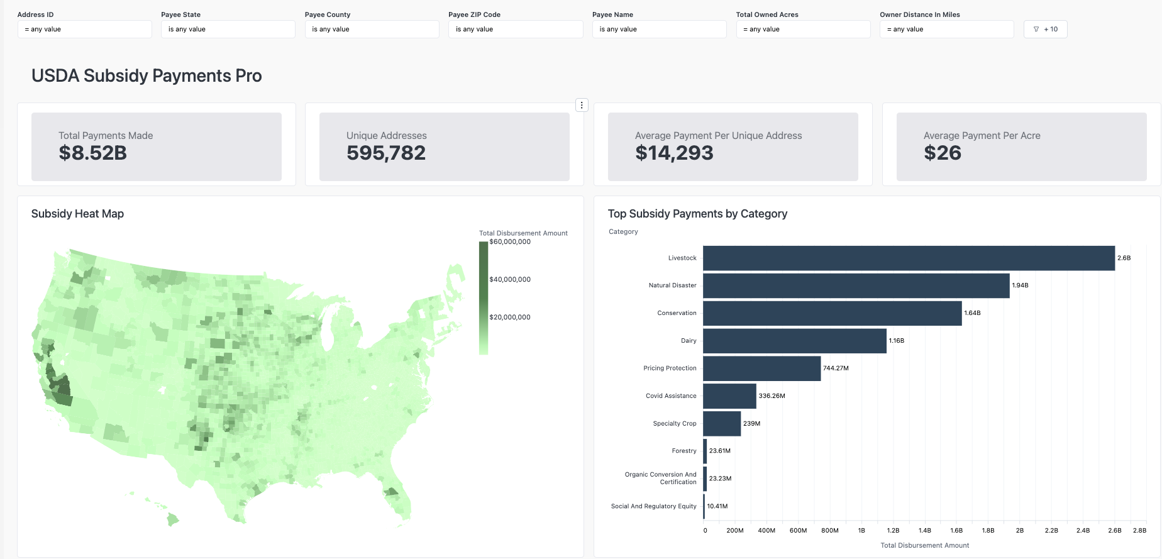Click the Average Payment Per Acre value $26

pyautogui.click(x=943, y=153)
